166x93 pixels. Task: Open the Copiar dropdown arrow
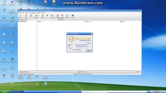click(x=54, y=16)
